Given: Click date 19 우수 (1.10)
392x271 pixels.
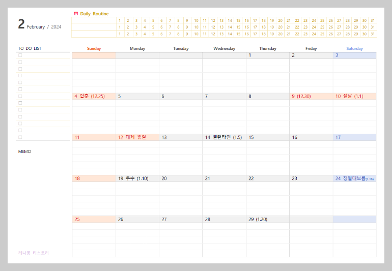Looking at the screenshot, I should tap(133, 178).
